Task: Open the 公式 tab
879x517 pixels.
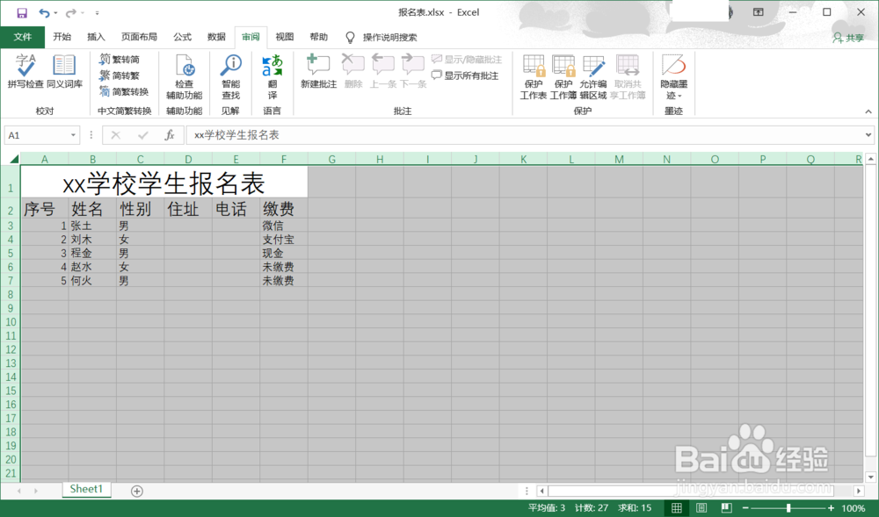Action: tap(182, 37)
